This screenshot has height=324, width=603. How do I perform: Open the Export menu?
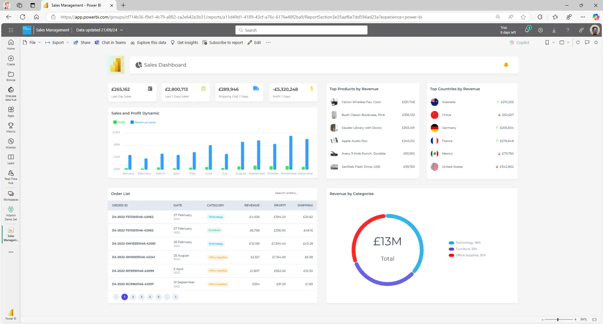(x=57, y=42)
